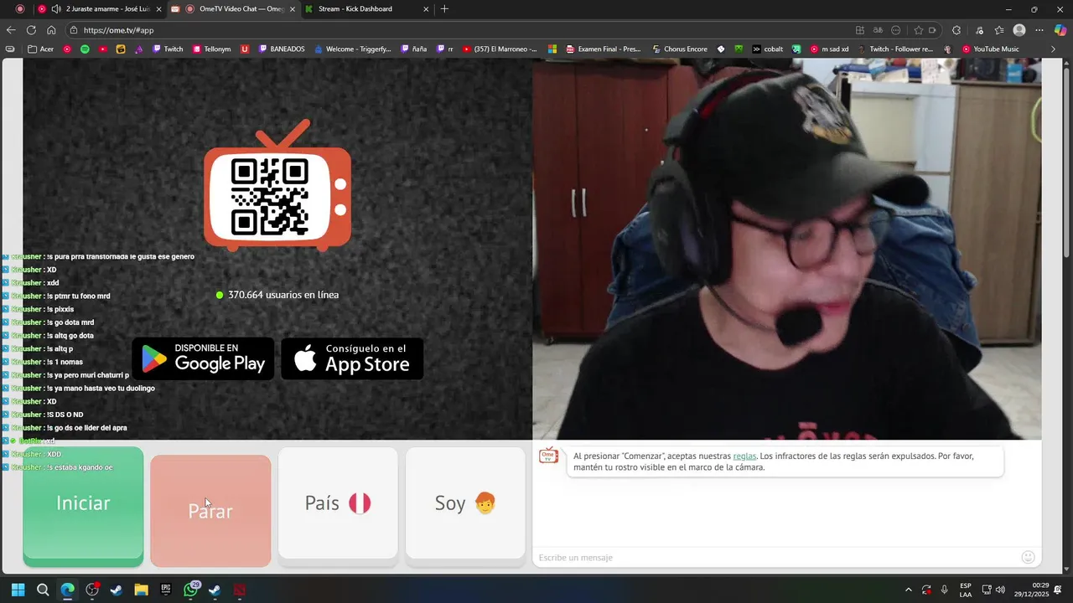Open the Welcome - Triggerfy bookmark
This screenshot has height=603, width=1073.
click(353, 49)
